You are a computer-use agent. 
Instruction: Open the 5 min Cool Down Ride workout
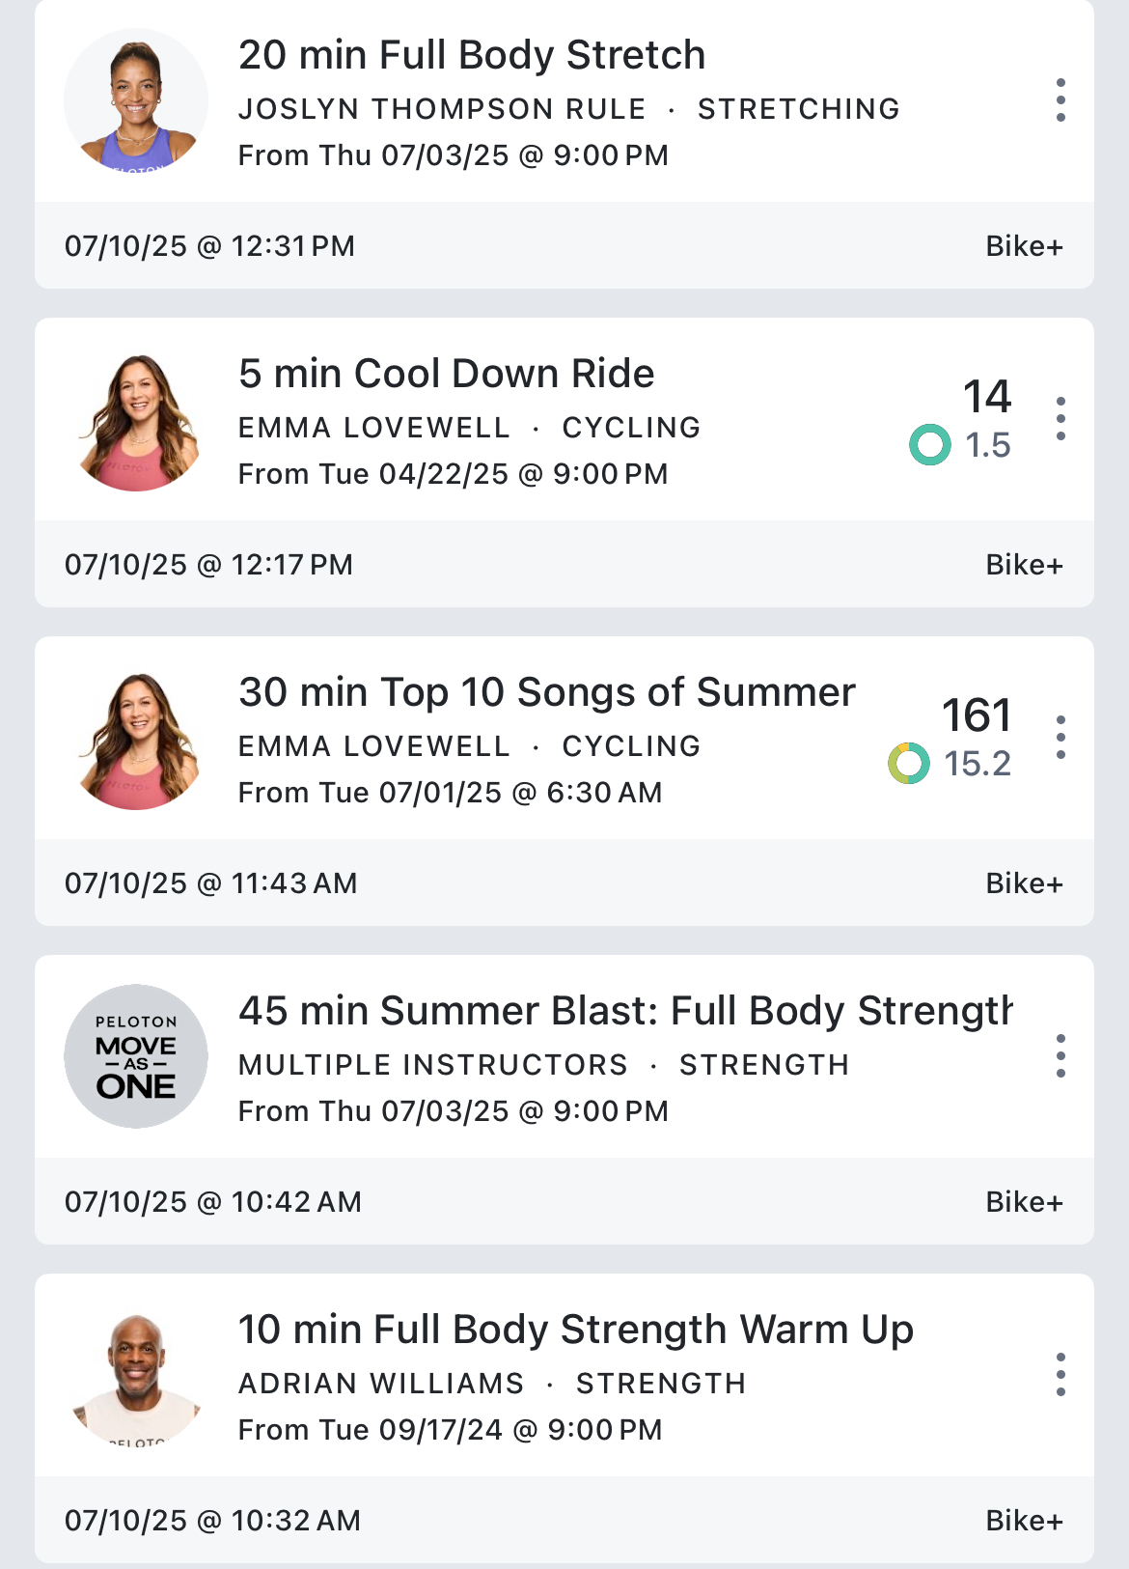tap(447, 375)
